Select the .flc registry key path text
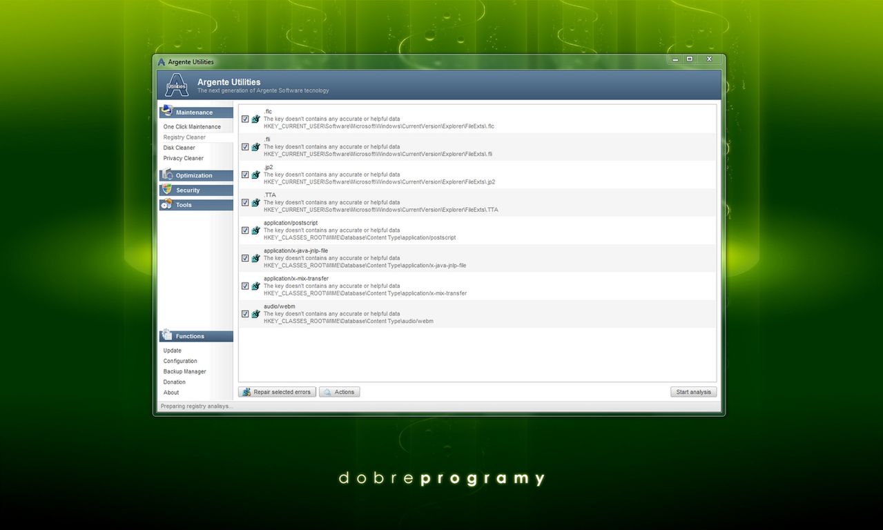This screenshot has width=883, height=530. (379, 126)
